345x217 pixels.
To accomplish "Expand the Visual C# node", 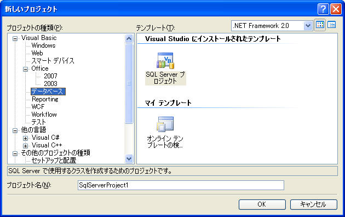I will pyautogui.click(x=25, y=138).
